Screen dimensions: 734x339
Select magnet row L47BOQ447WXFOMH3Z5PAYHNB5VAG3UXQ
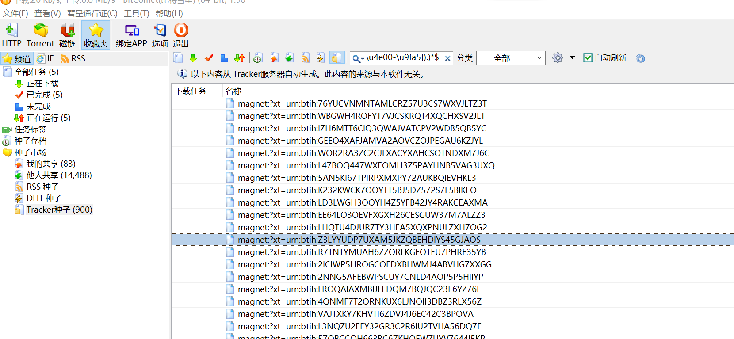[453, 165]
